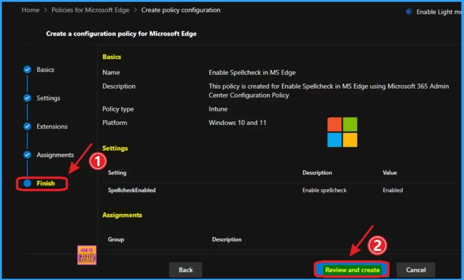Image resolution: width=464 pixels, height=280 pixels.
Task: Click the Platform label
Action: coord(115,123)
